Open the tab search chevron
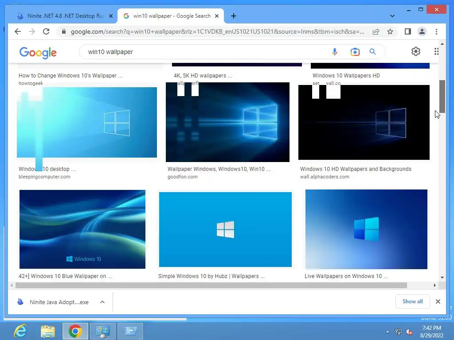454x340 pixels. point(392,16)
